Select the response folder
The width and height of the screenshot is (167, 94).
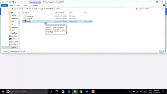tap(30, 16)
